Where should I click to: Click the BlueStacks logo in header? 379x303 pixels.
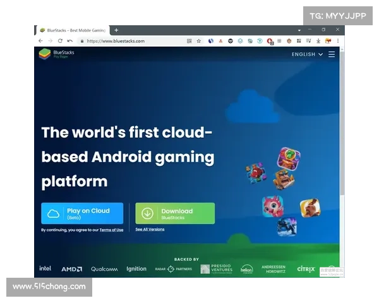pos(57,54)
